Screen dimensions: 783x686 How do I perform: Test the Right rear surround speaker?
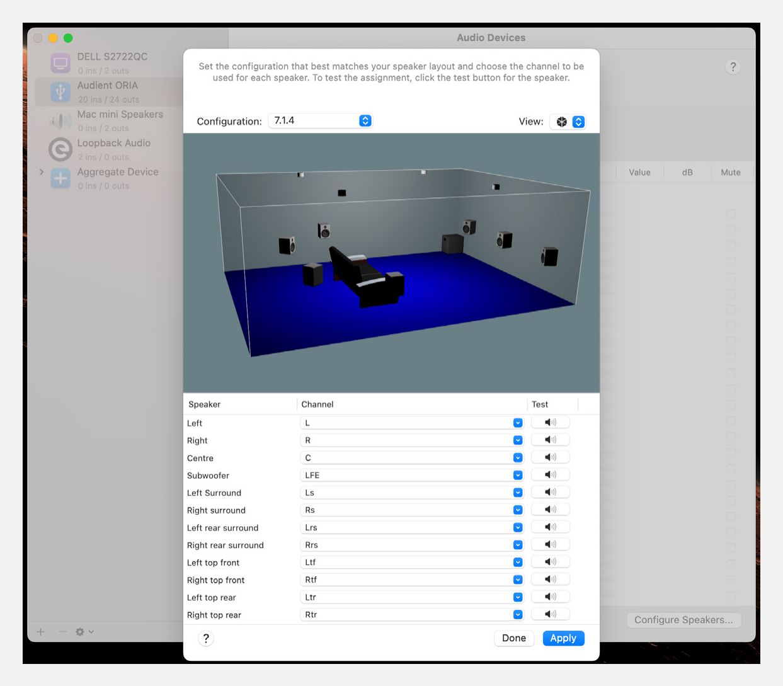(x=550, y=544)
